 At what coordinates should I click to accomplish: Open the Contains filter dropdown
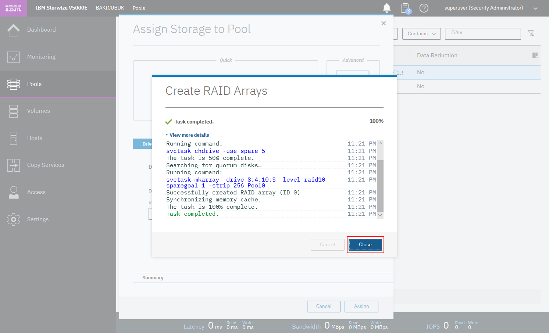pos(421,34)
